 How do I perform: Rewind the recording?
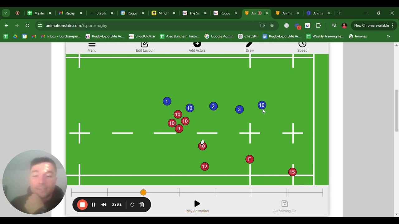coord(104,205)
